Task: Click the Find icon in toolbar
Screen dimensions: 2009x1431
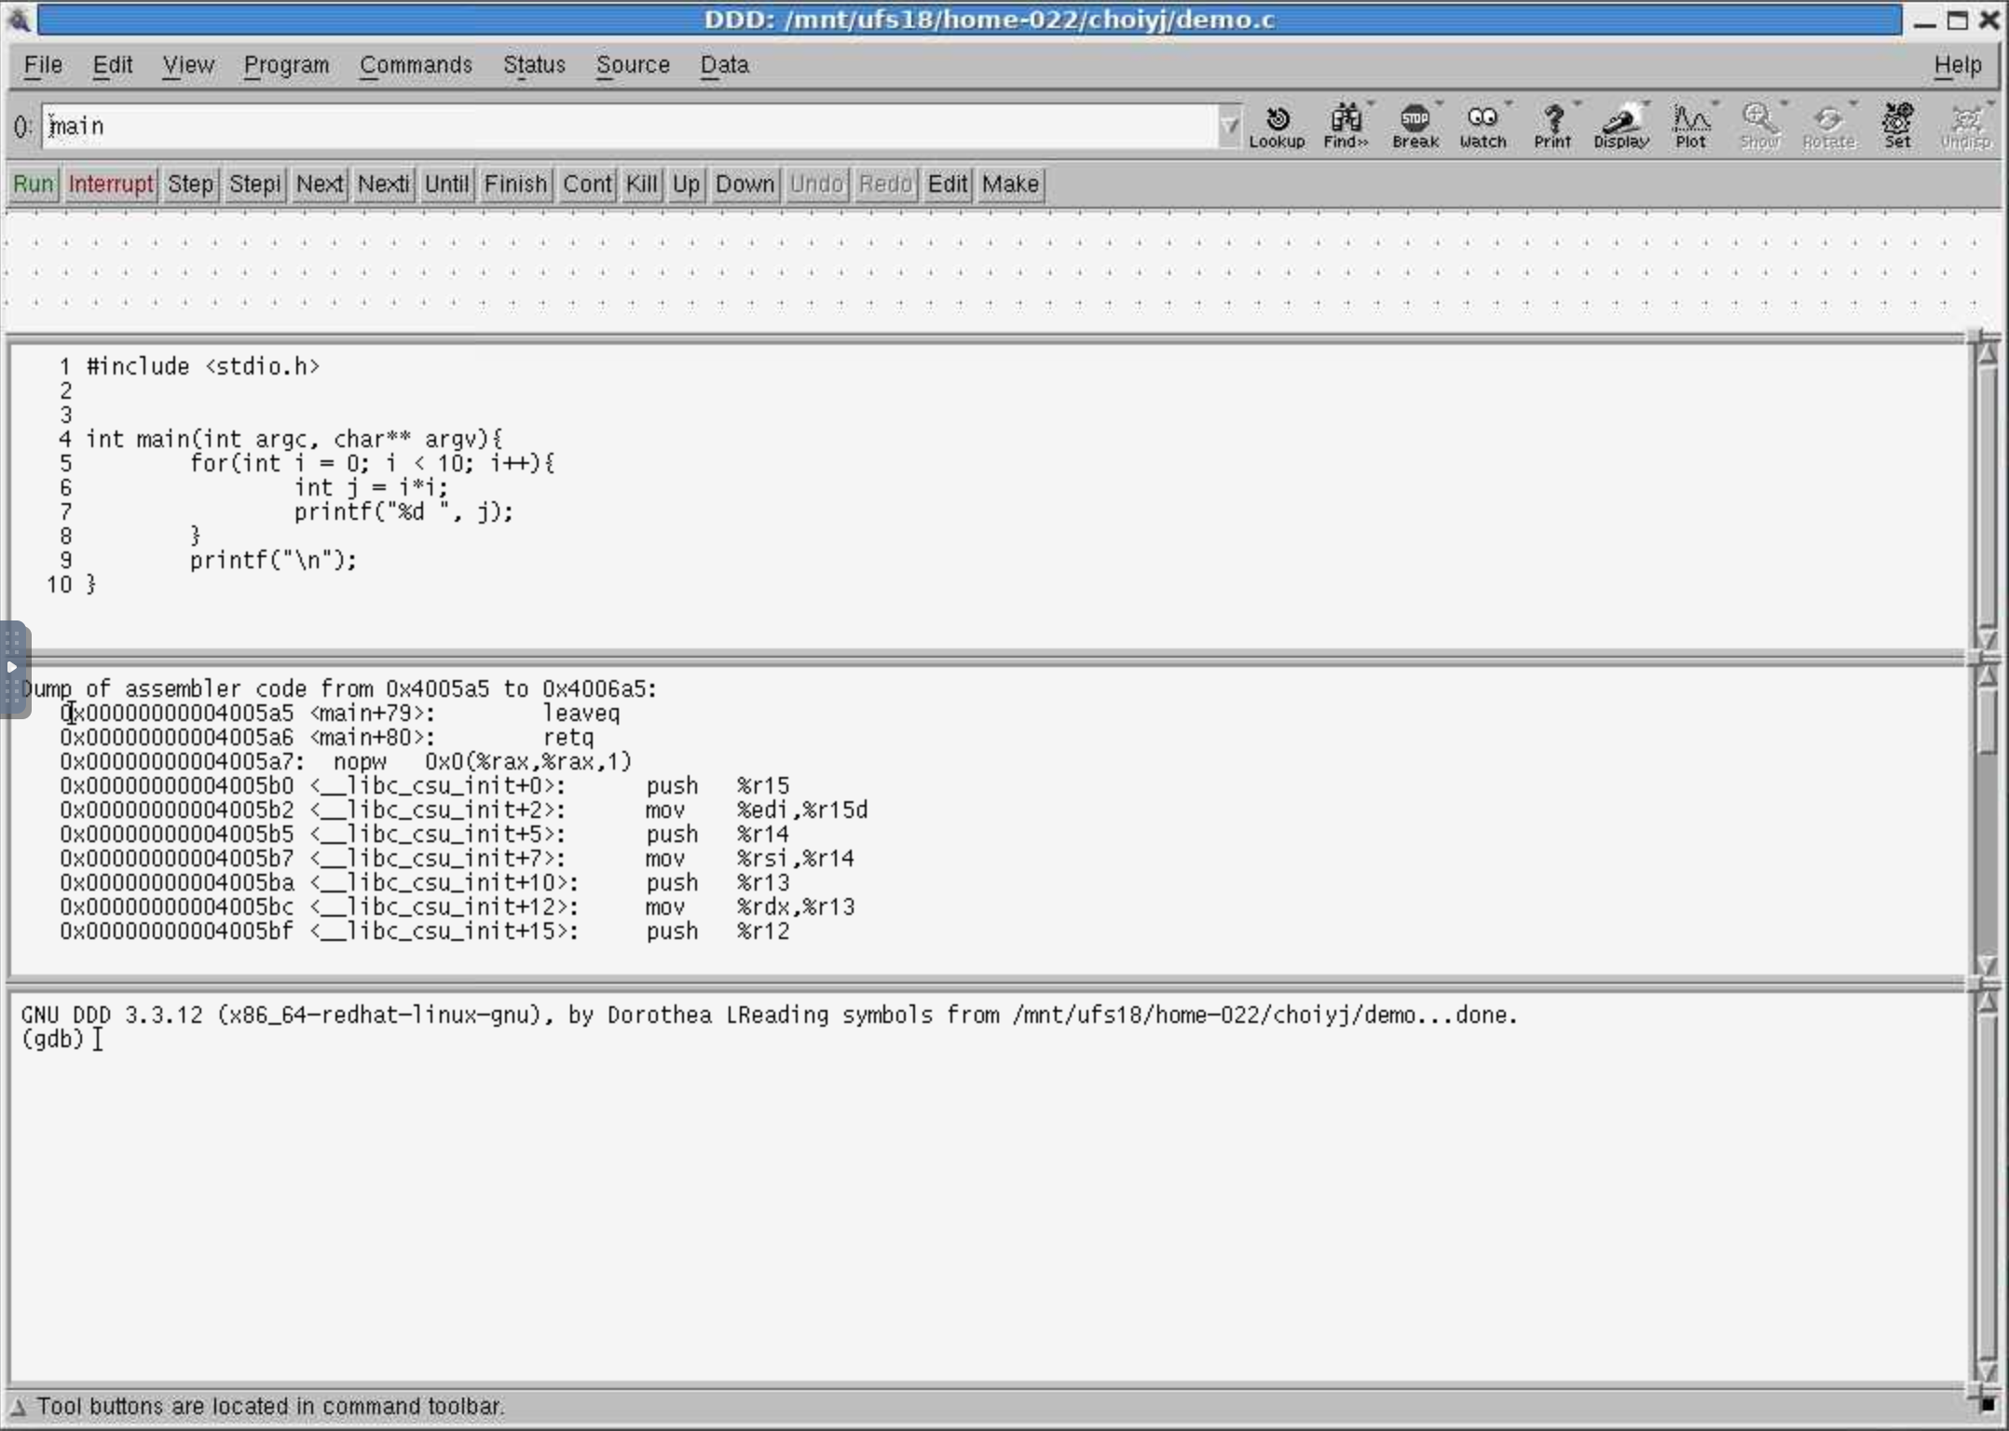Action: pos(1342,127)
